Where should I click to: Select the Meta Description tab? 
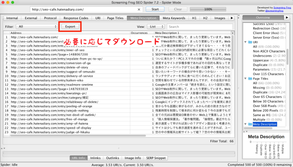pos(143,18)
